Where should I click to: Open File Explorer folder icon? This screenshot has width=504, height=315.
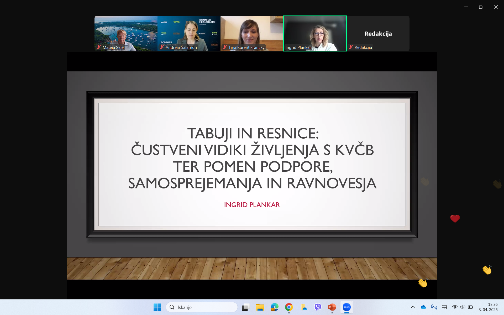[260, 307]
